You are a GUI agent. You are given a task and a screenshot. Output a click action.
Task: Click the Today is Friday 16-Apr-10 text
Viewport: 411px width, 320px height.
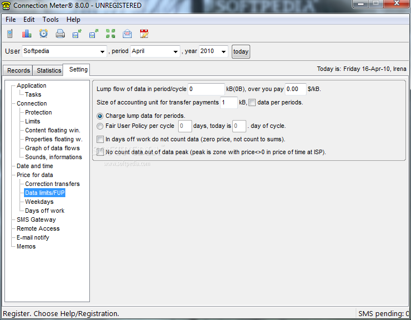pos(361,69)
